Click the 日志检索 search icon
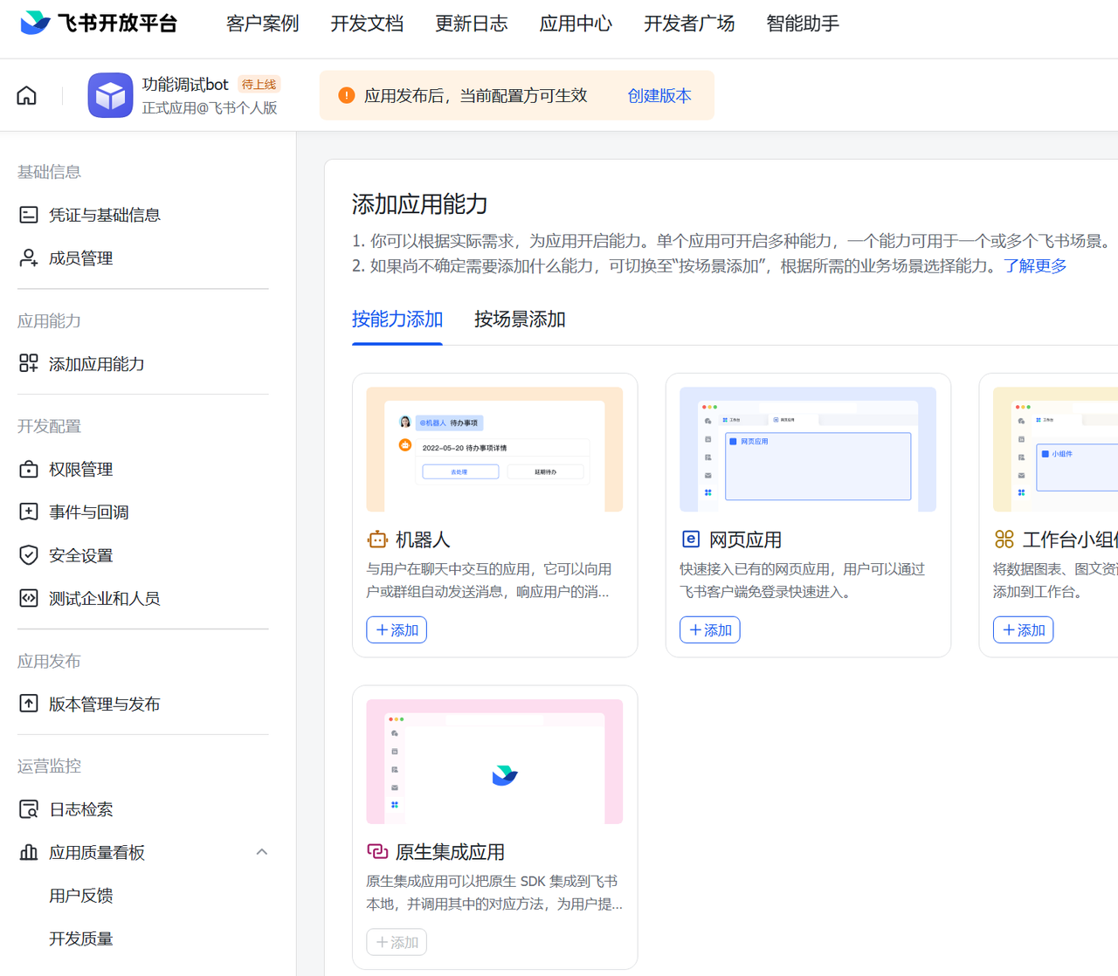Image resolution: width=1118 pixels, height=976 pixels. coord(29,809)
